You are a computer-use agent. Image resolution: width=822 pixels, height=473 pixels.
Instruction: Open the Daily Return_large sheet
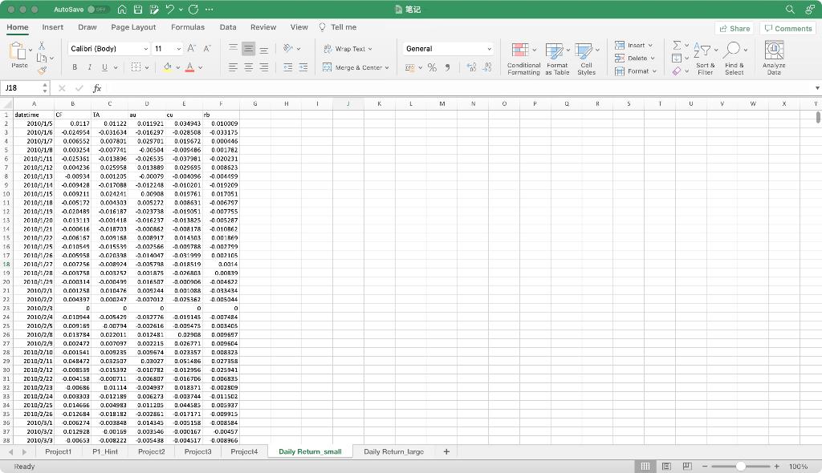(393, 451)
